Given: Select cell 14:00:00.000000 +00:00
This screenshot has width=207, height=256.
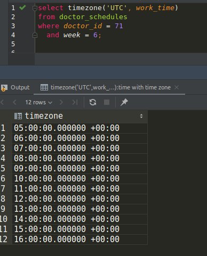Looking at the screenshot, I should (80, 219).
